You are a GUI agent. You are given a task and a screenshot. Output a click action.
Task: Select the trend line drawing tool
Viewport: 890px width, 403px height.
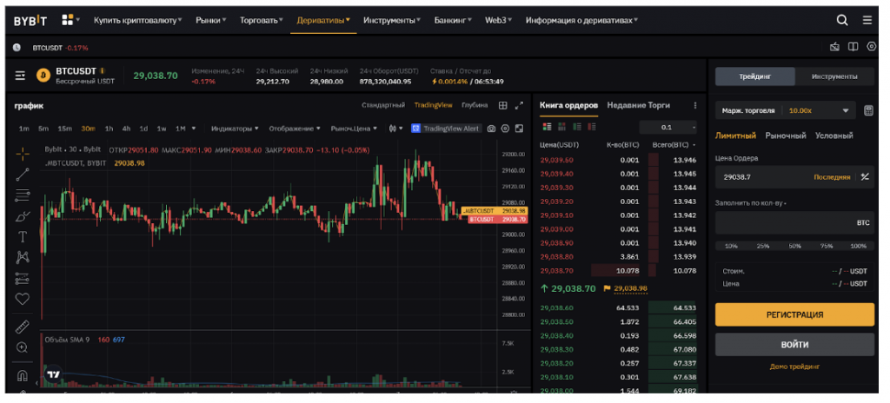(23, 175)
